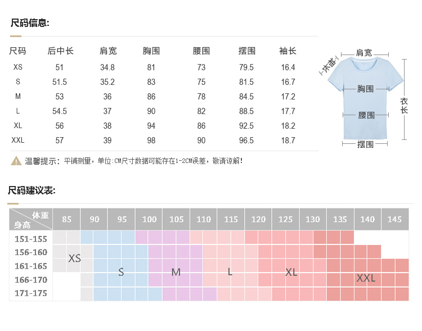Click the 衣长 label right of the t-shirt
The height and width of the screenshot is (331, 422).
click(x=404, y=106)
